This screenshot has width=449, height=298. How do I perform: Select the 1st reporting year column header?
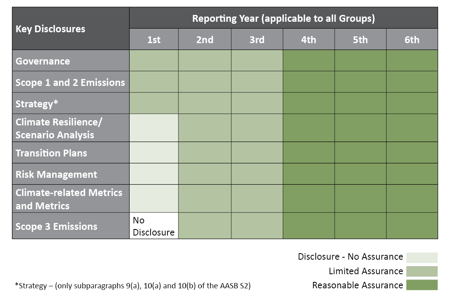tap(154, 39)
